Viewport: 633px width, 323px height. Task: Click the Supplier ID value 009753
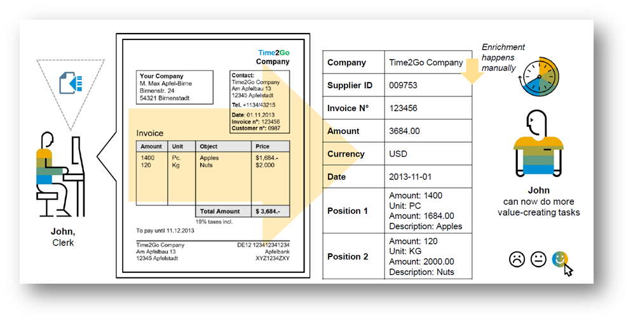click(403, 86)
